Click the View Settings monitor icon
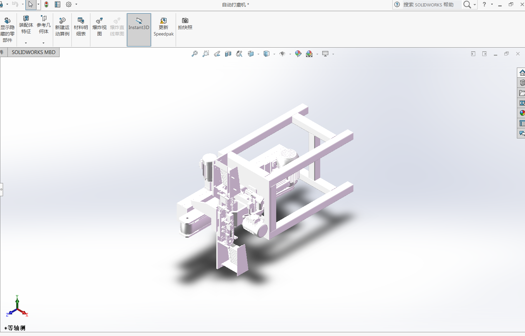This screenshot has width=525, height=336. 325,54
